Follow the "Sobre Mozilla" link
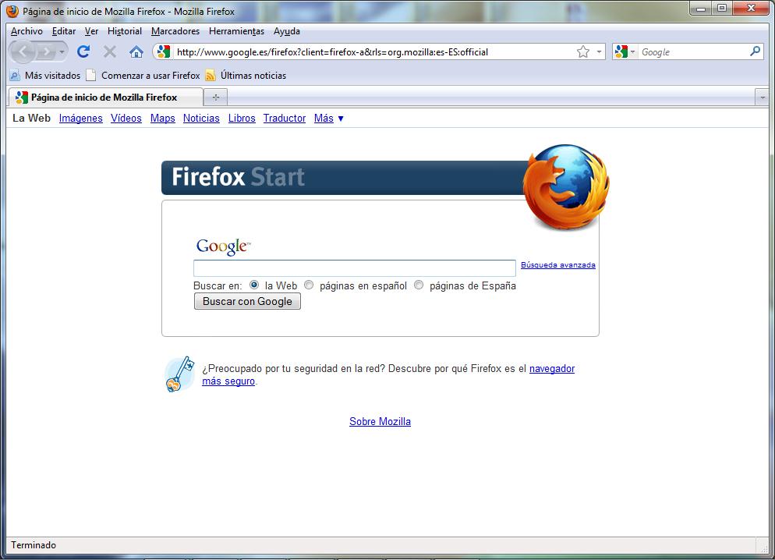Viewport: 775px width, 560px height. click(x=380, y=422)
